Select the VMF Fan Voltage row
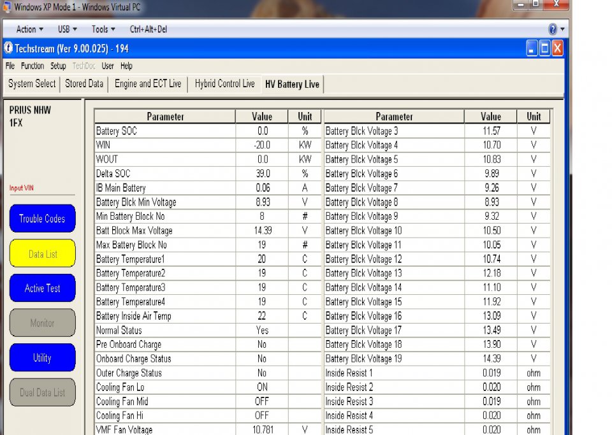The image size is (612, 435). pyautogui.click(x=208, y=429)
